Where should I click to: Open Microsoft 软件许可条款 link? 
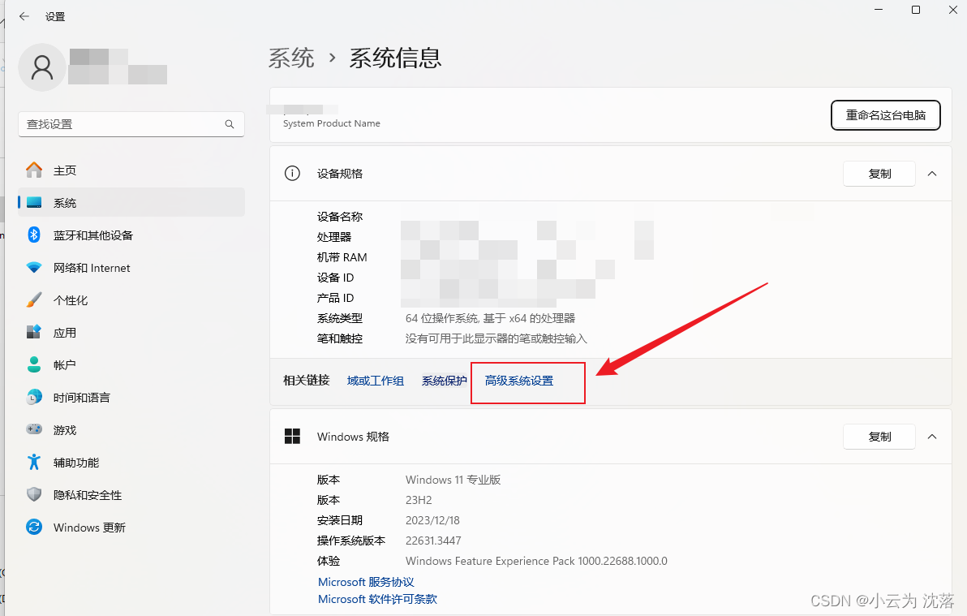click(x=377, y=599)
